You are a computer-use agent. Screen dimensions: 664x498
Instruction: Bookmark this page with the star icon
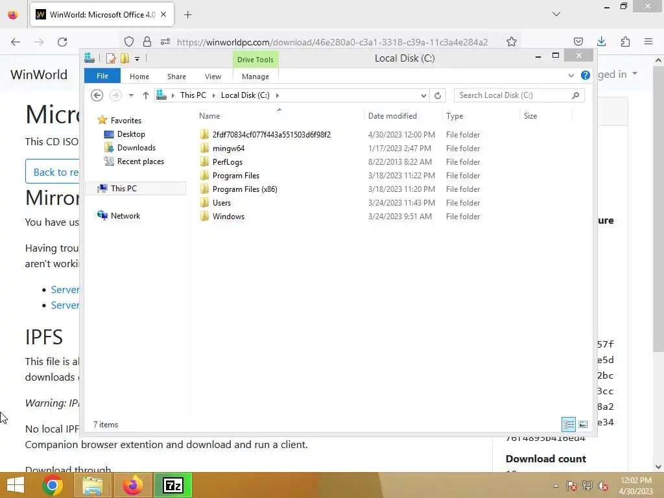[512, 41]
